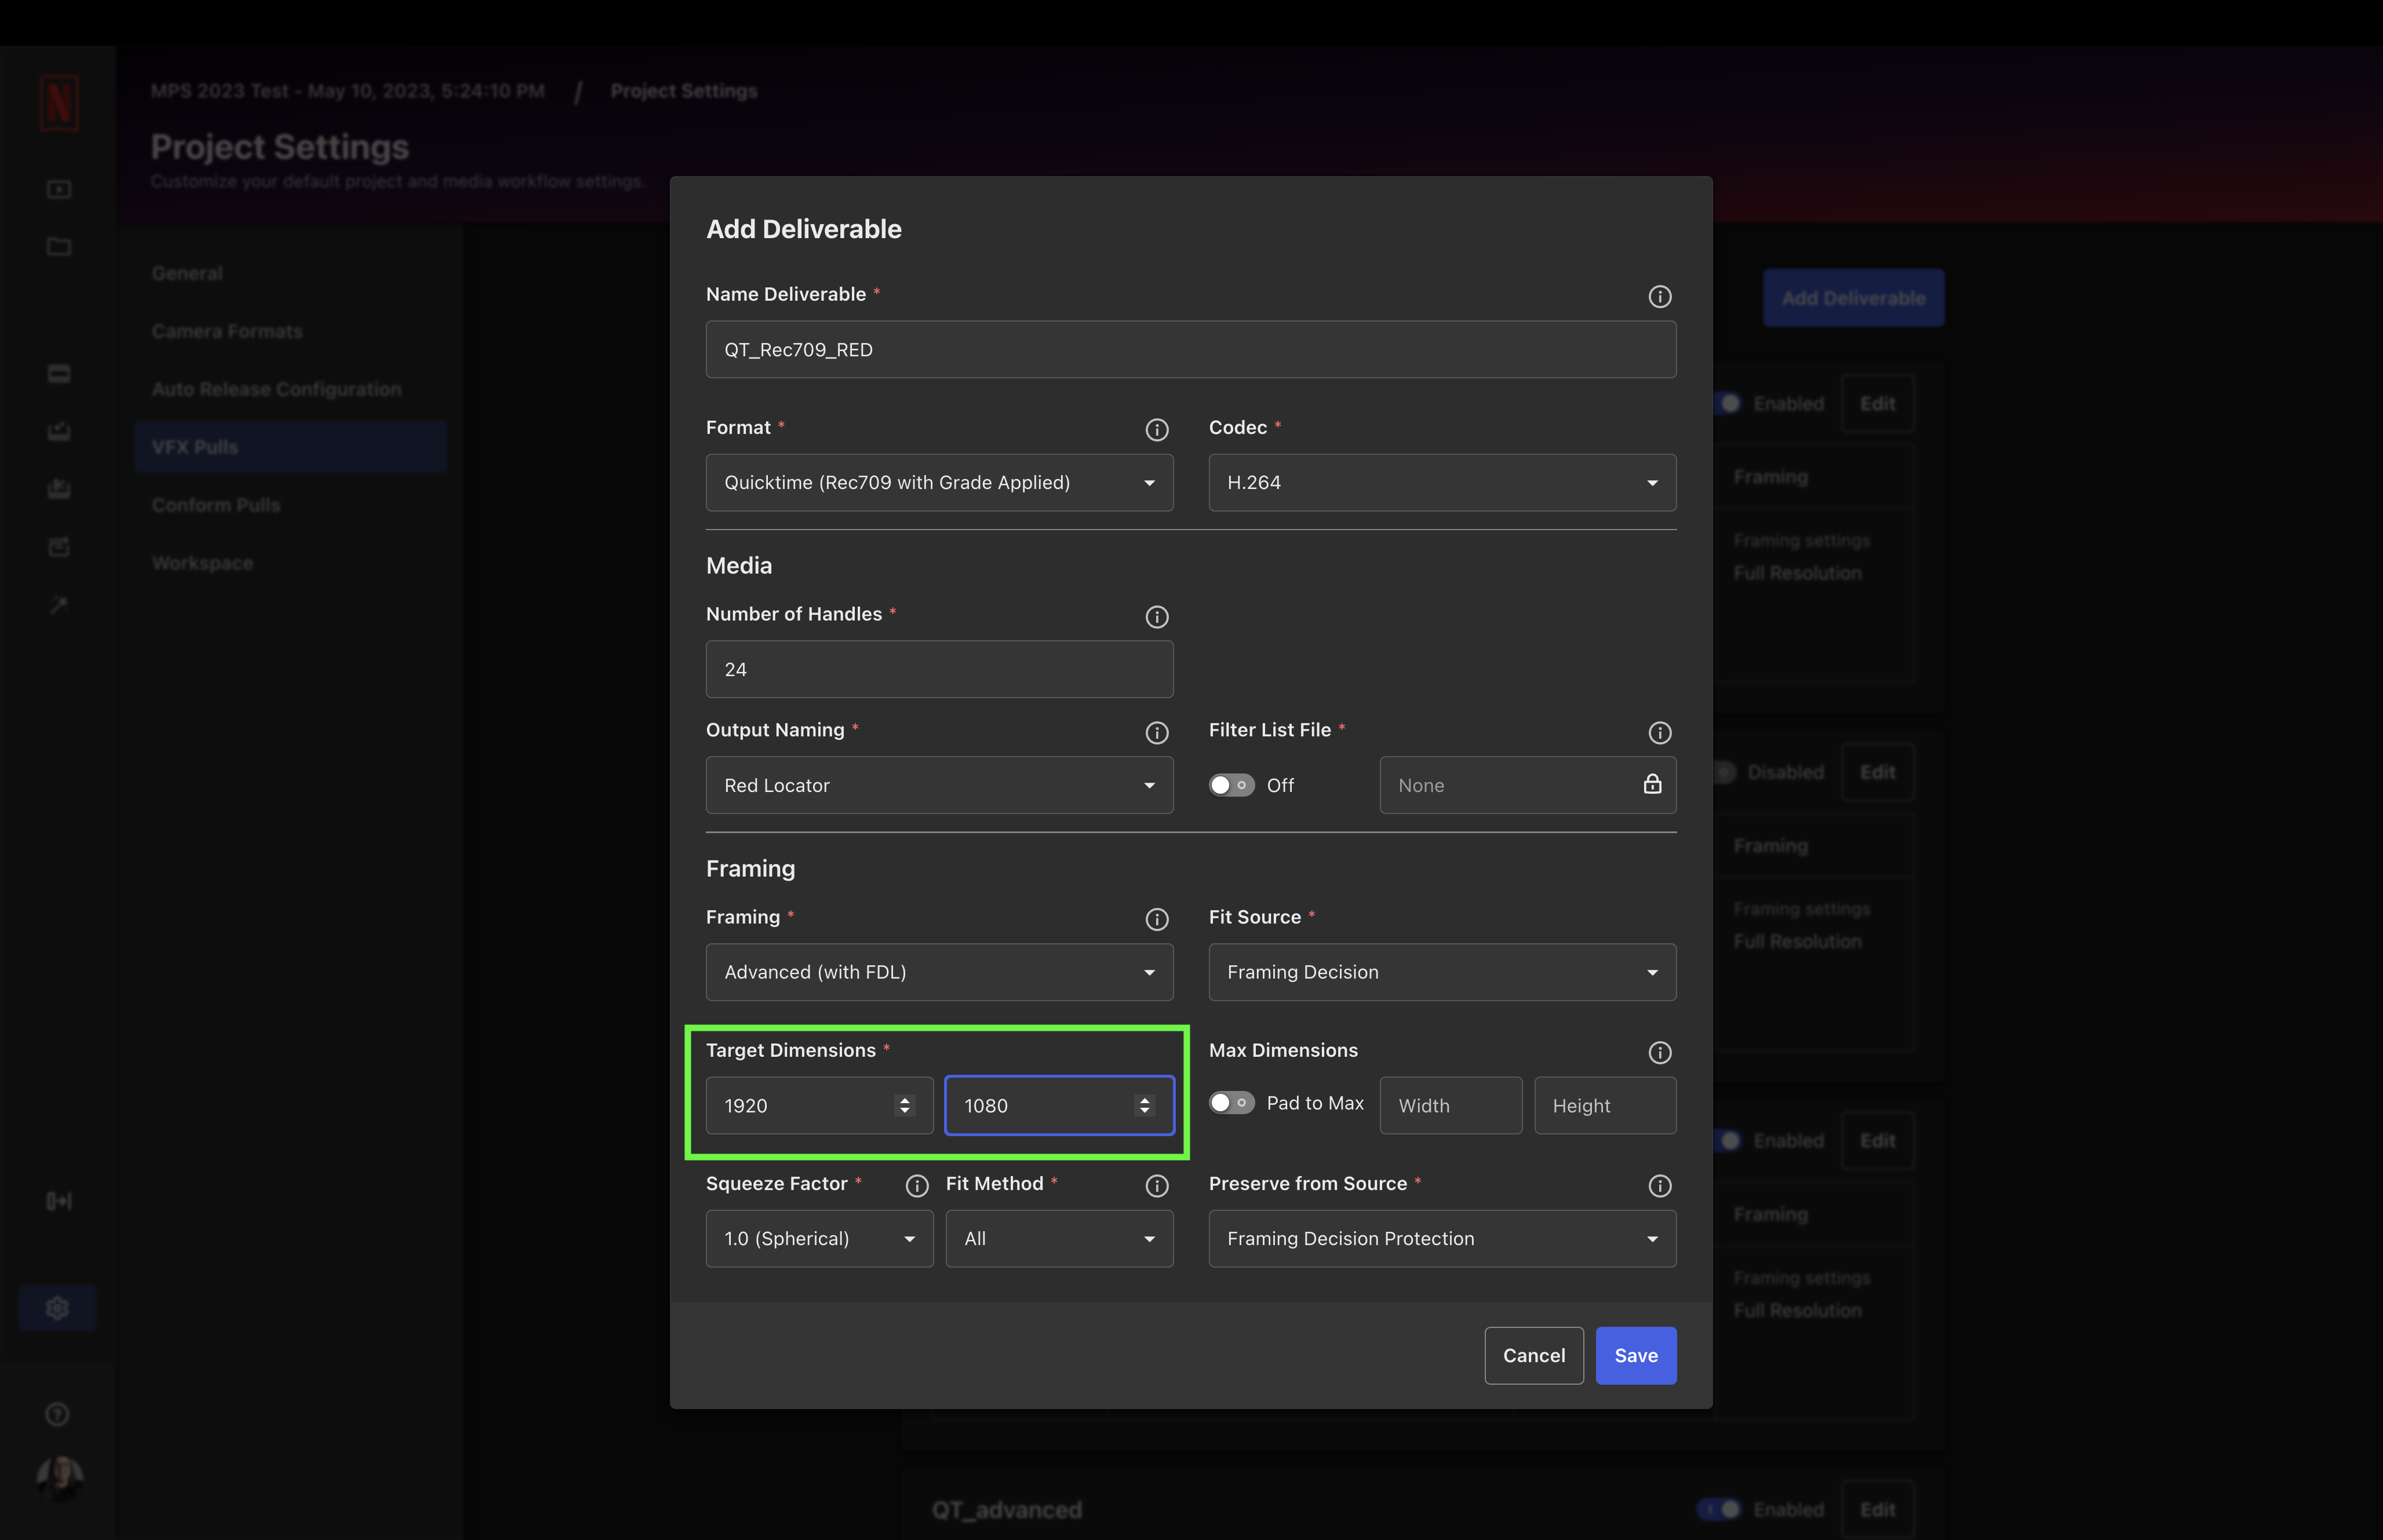Click Fit Method info icon
2383x1540 pixels.
click(x=1156, y=1185)
